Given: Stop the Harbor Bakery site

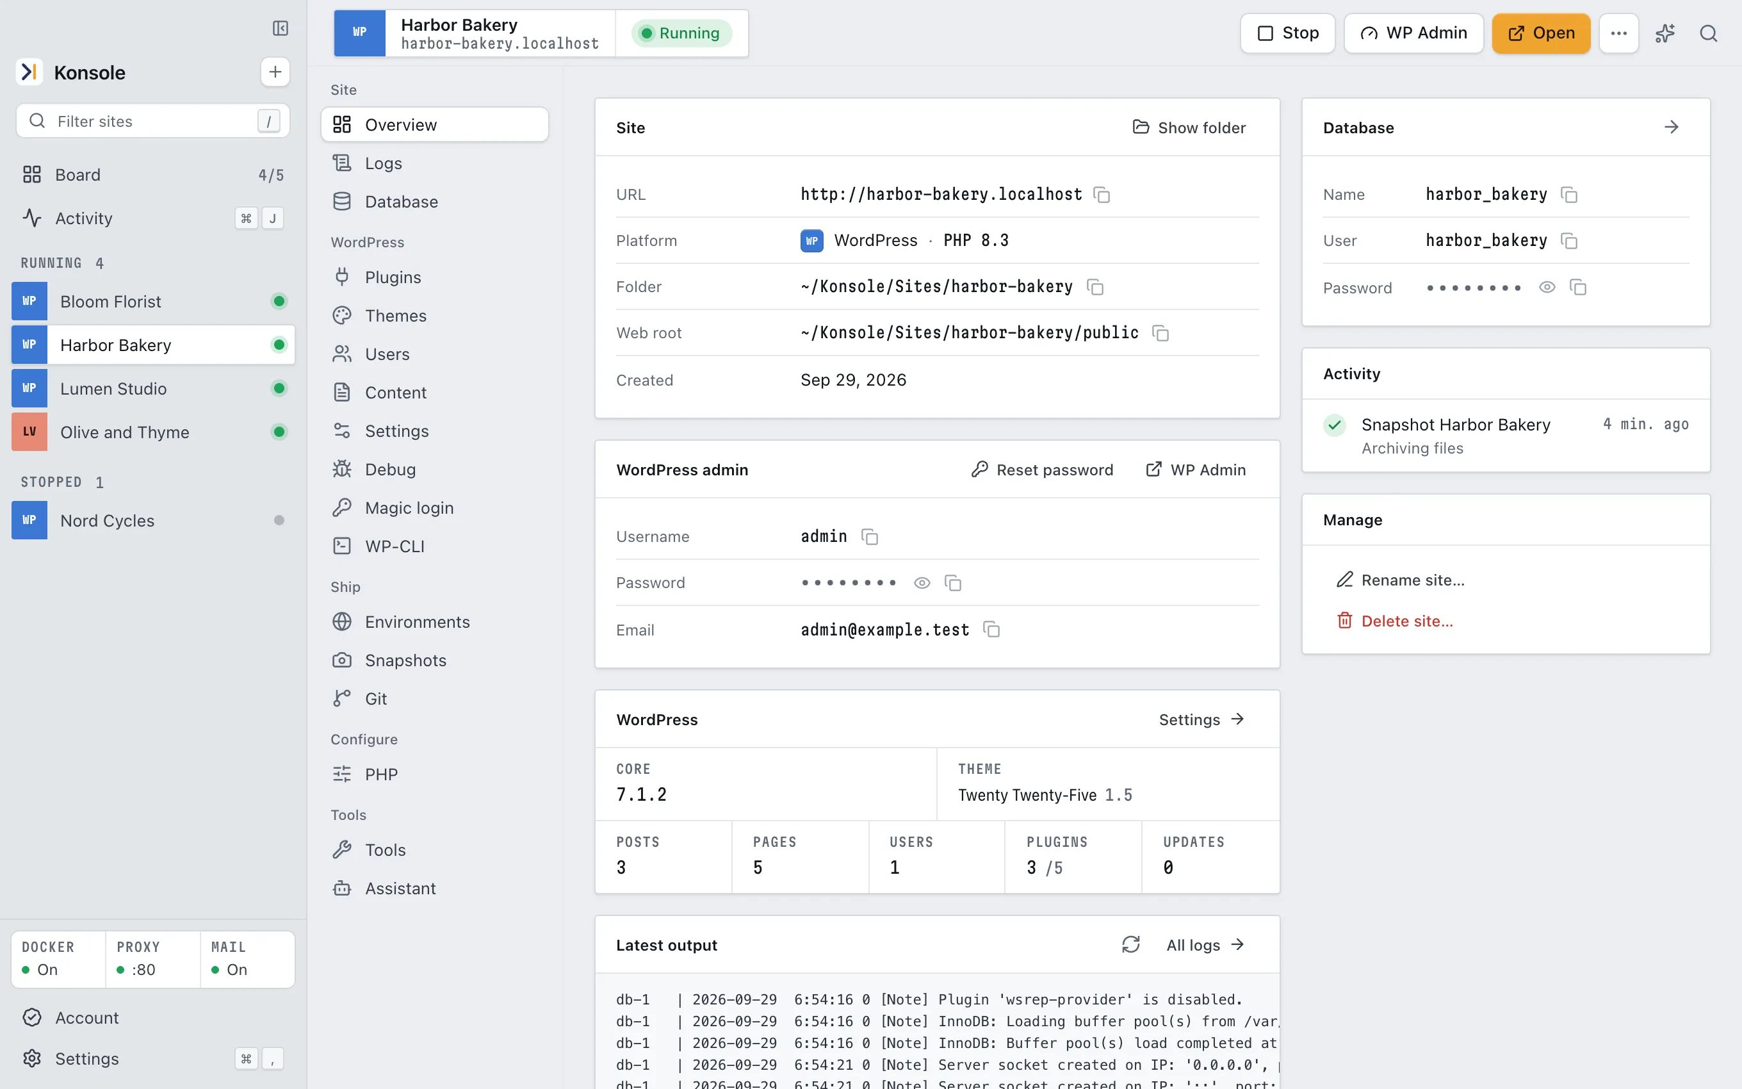Looking at the screenshot, I should 1288,33.
